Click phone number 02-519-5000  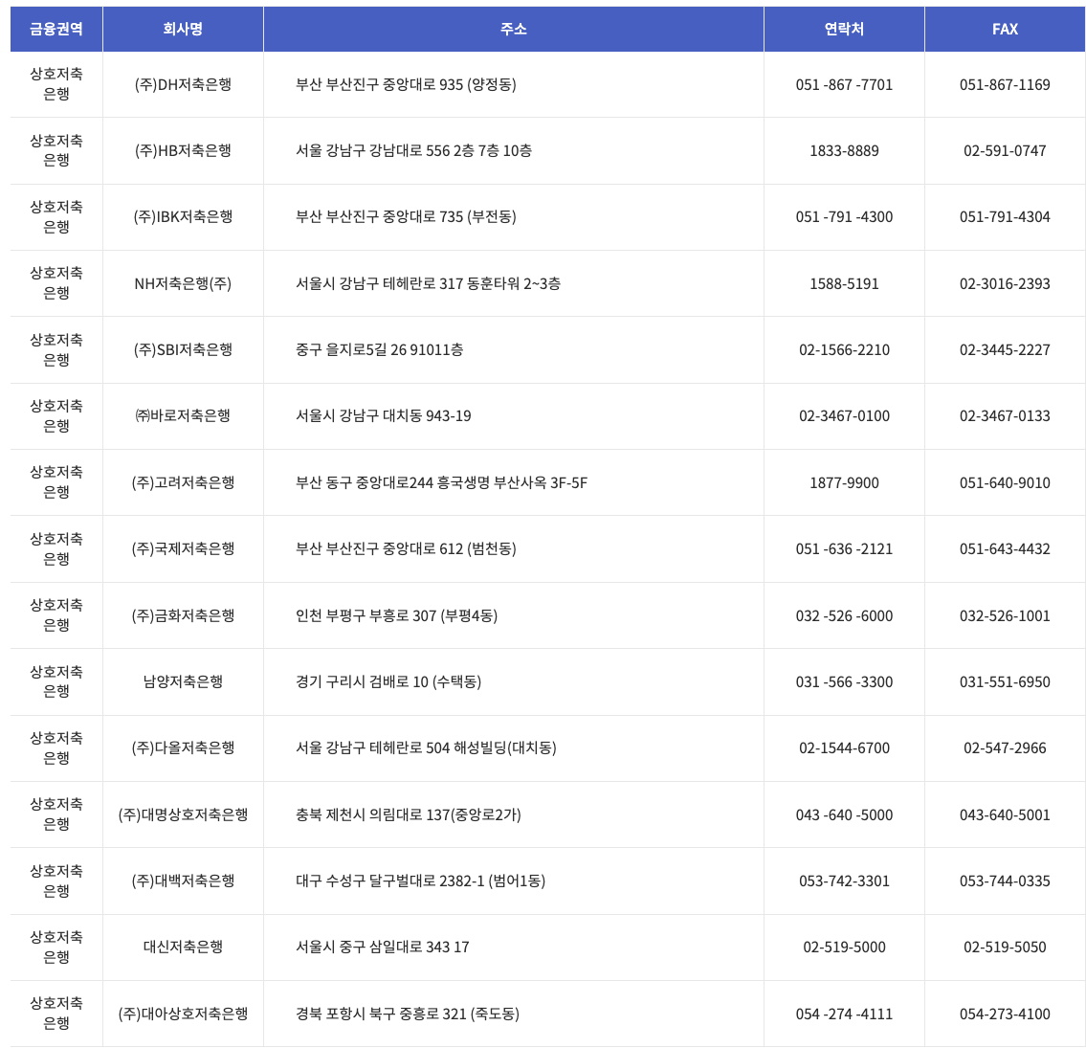844,947
